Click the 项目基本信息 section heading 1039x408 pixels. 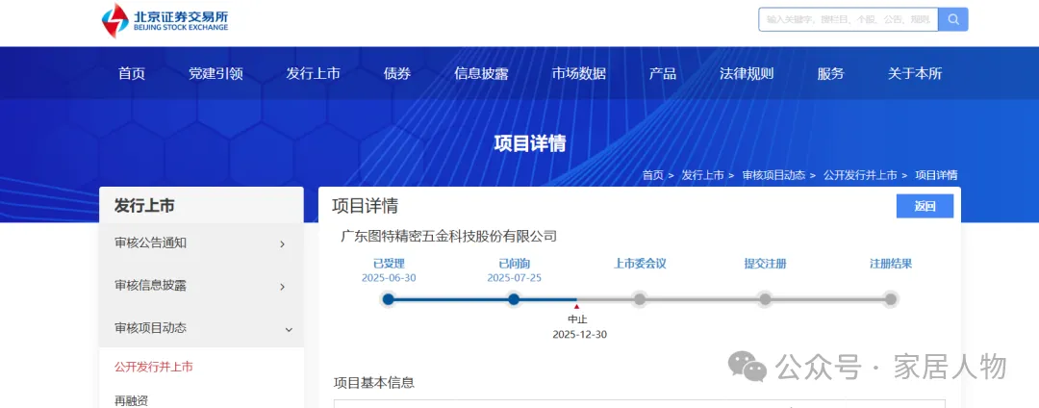pyautogui.click(x=373, y=383)
